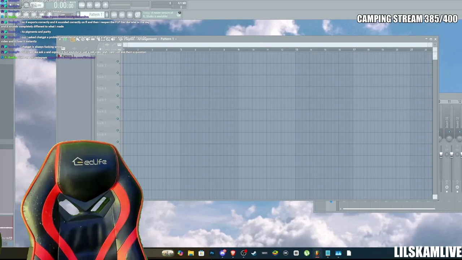Click the 0:00:00 time display
Image resolution: width=462 pixels, height=260 pixels.
[64, 5]
